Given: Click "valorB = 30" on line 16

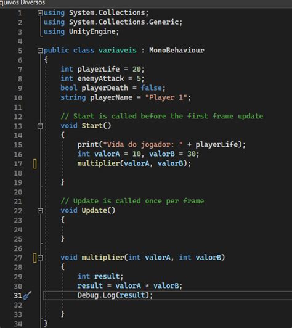Looking at the screenshot, I should point(172,154).
